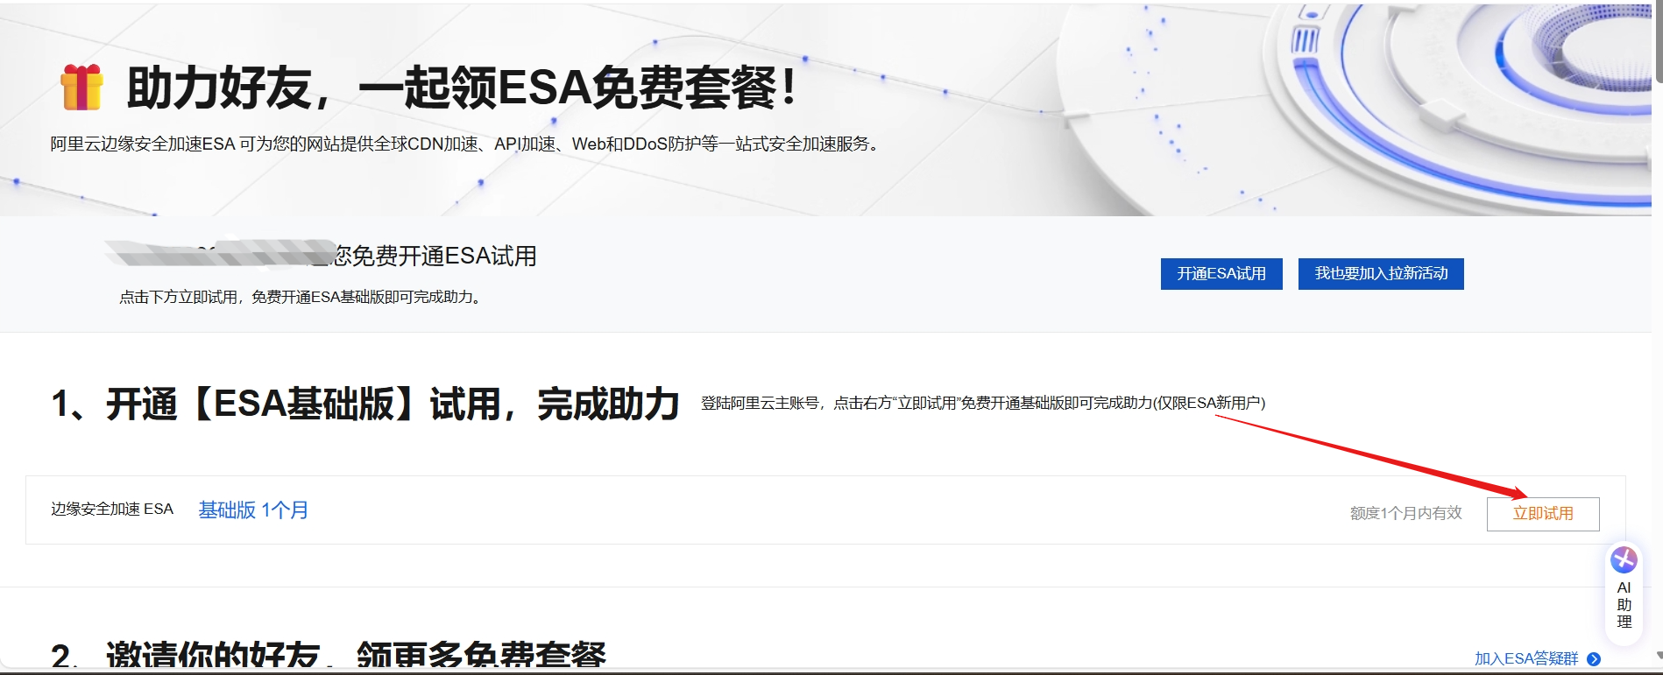Viewport: 1663px width, 675px height.
Task: Click the 您免费开通ESA试用 invitation title
Action: point(435,256)
